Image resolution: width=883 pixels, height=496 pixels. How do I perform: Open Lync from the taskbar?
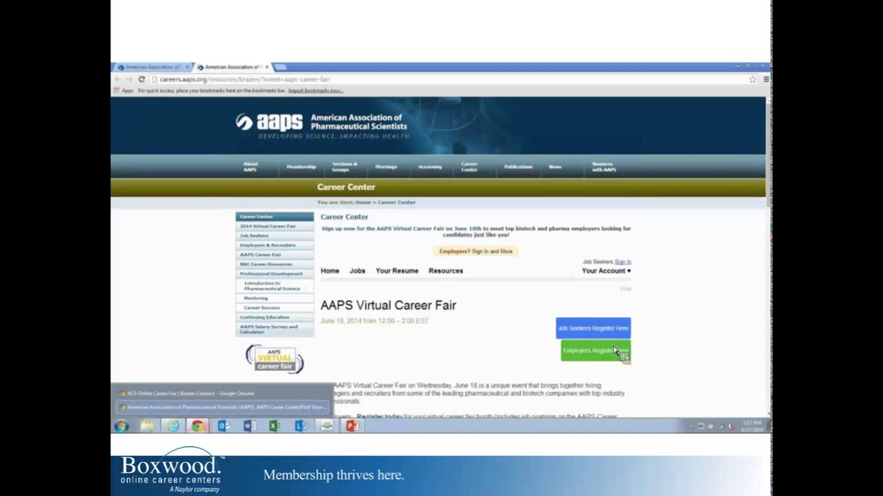[x=301, y=426]
